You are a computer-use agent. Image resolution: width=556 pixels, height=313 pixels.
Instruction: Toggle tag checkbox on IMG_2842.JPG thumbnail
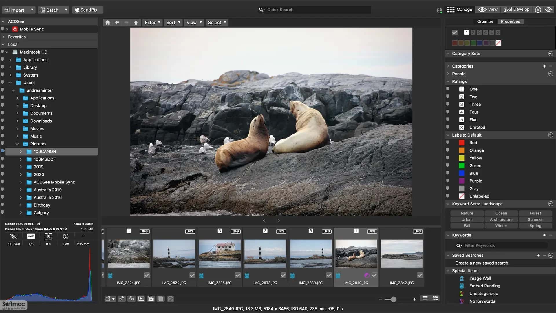420,275
